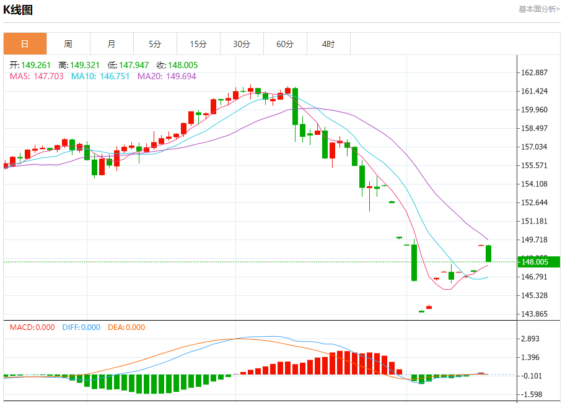Click the DIFF:0.000 indicator label
The height and width of the screenshot is (403, 565).
tap(81, 327)
